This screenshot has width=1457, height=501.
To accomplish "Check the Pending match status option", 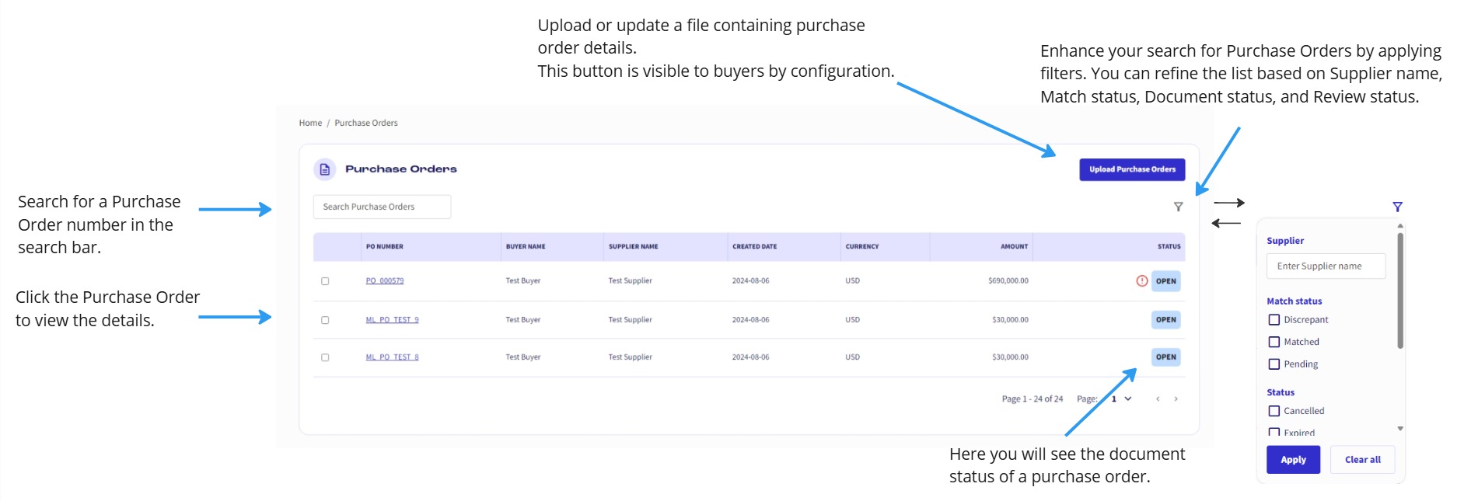I will [1274, 364].
